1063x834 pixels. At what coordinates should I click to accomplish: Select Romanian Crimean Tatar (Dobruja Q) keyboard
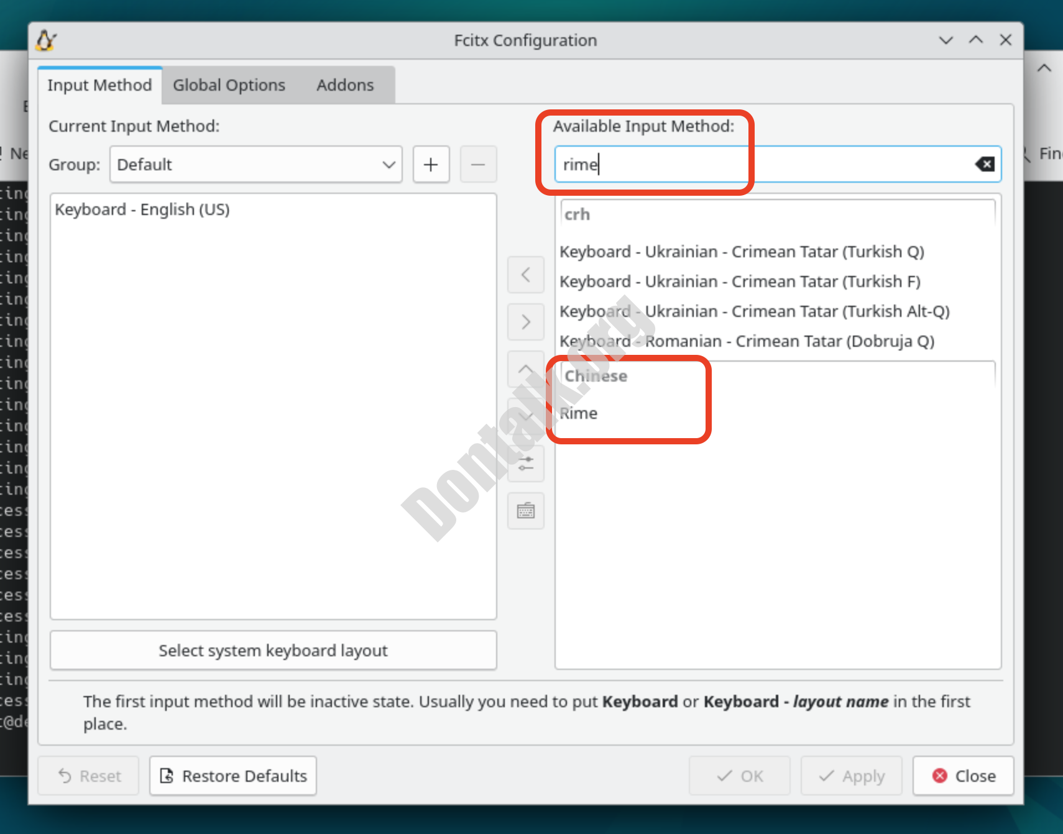point(747,341)
